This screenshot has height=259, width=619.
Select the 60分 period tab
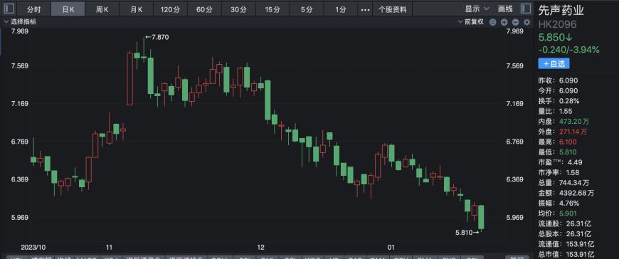[x=204, y=9]
